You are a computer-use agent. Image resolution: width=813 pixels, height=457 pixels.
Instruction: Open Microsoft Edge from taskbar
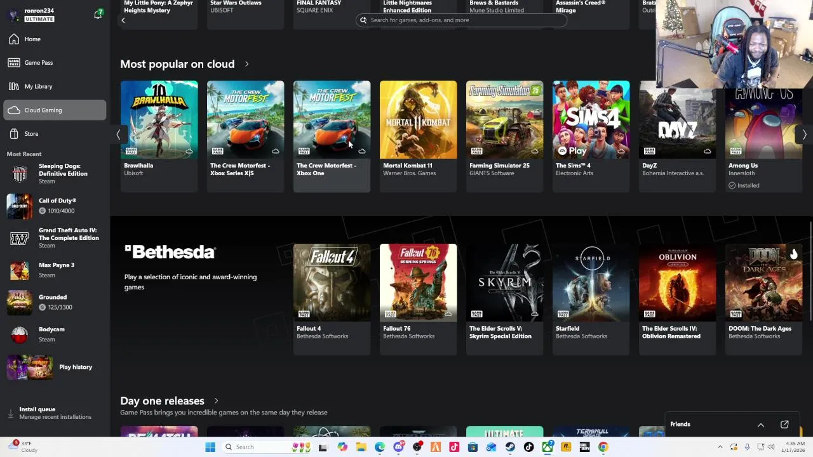click(x=379, y=447)
